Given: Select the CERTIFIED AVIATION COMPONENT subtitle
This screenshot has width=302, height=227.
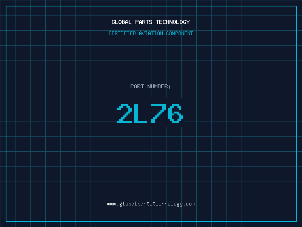Looking at the screenshot, I should [151, 33].
